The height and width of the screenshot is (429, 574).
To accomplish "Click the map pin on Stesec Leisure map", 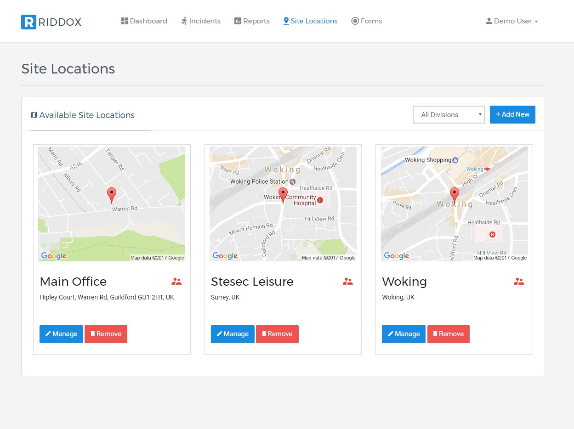I will (x=283, y=195).
